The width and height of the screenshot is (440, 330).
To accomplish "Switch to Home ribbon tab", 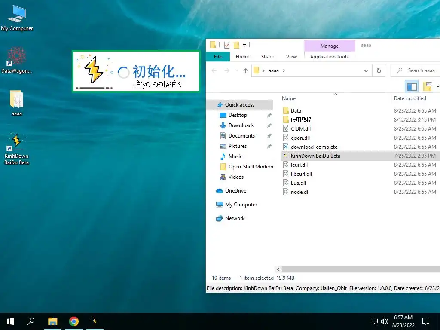I will click(242, 57).
